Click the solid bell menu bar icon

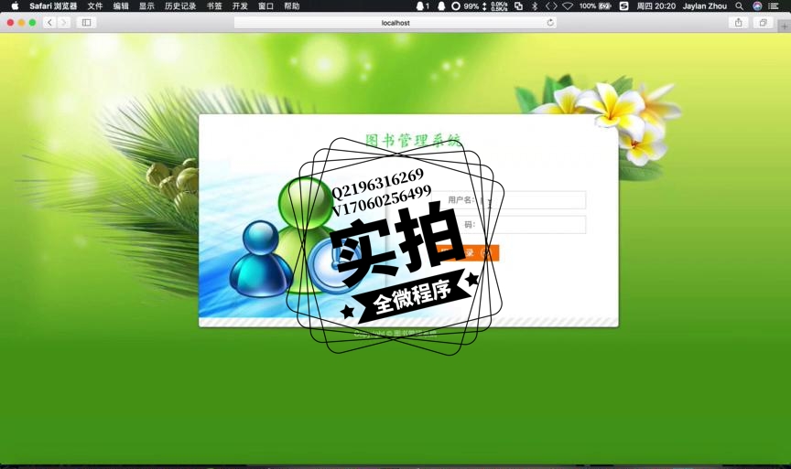(x=441, y=6)
